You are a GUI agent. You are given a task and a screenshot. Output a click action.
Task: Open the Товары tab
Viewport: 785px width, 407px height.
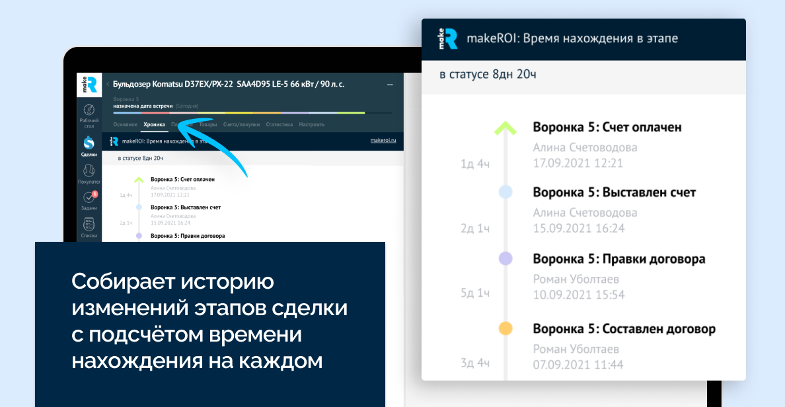[x=208, y=124]
